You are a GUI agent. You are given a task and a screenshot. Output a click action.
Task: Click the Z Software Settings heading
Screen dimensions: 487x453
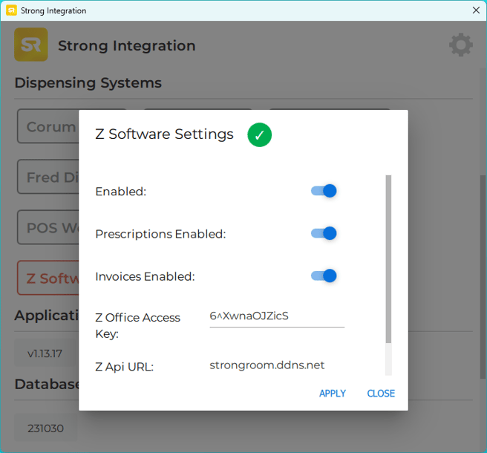[164, 134]
